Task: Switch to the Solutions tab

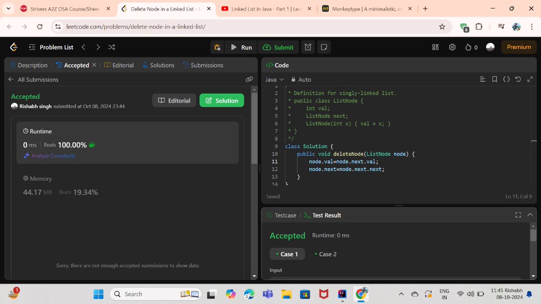Action: [x=158, y=65]
